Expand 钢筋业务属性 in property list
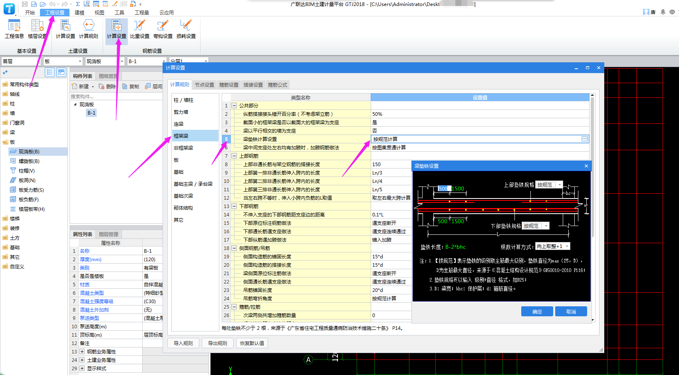 [x=82, y=352]
